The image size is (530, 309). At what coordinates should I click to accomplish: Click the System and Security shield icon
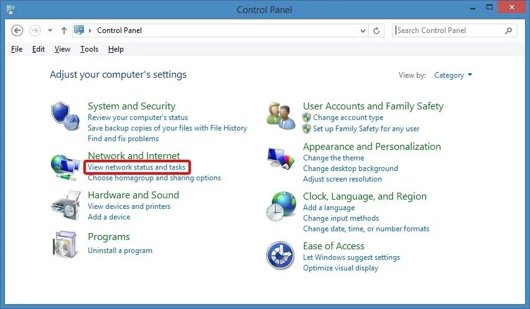65,116
